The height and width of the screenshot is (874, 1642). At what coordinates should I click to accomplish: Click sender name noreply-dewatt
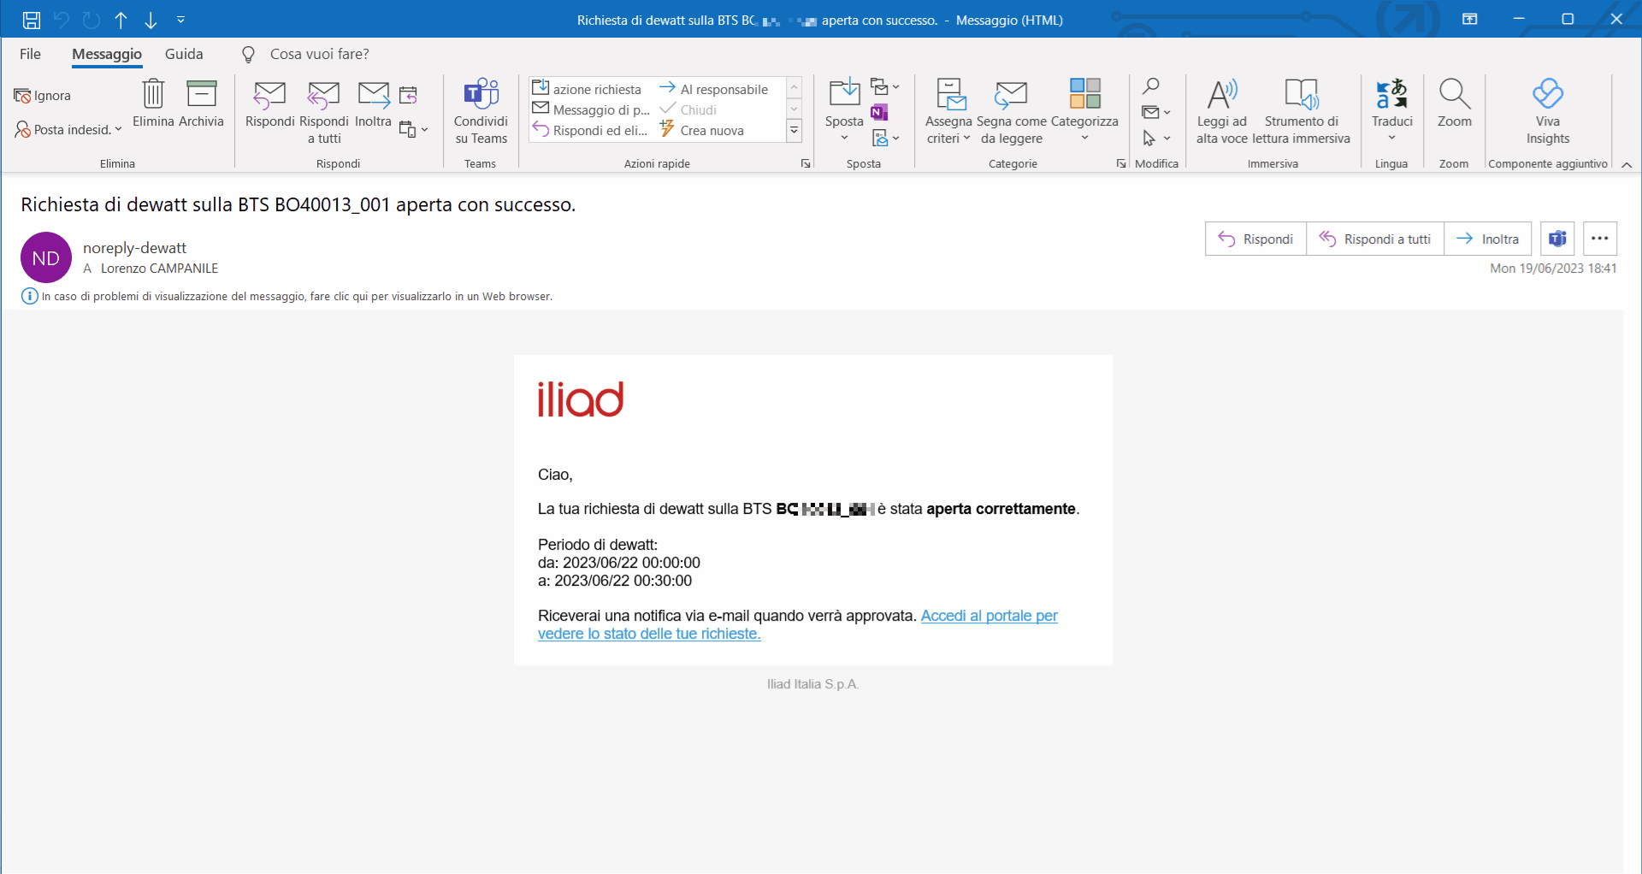pyautogui.click(x=134, y=248)
